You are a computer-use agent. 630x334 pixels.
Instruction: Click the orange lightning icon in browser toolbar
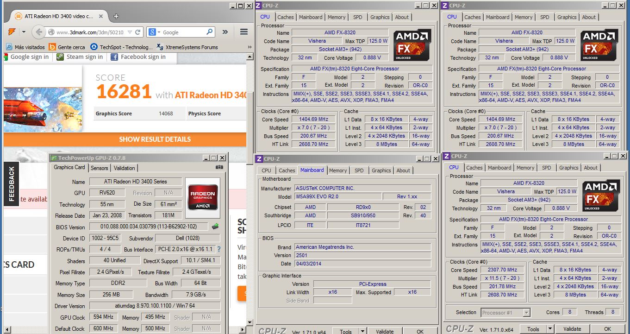[12, 32]
